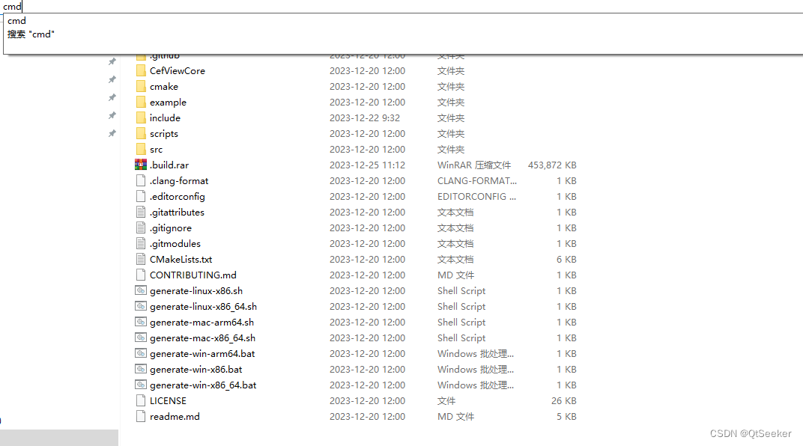Image resolution: width=803 pixels, height=446 pixels.
Task: Select the example folder icon
Action: (x=141, y=103)
